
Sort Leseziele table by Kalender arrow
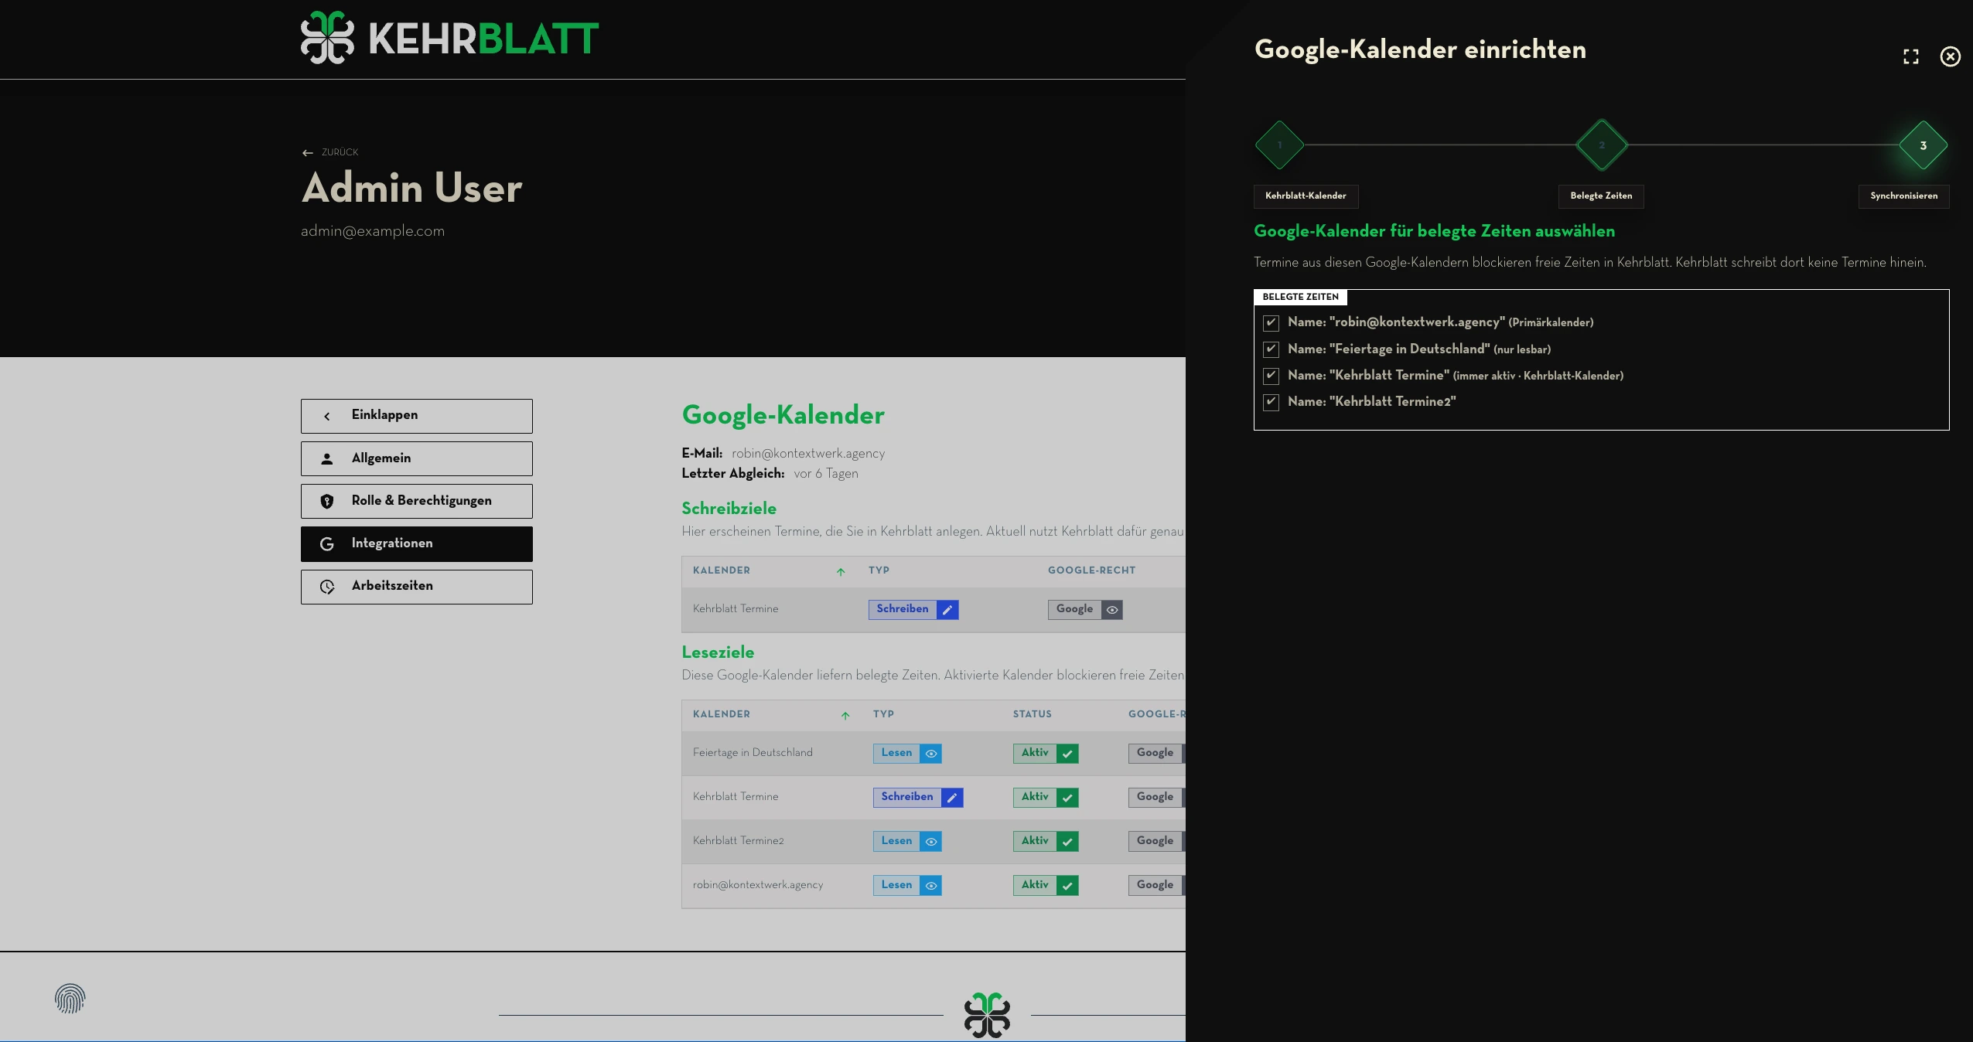click(x=845, y=716)
